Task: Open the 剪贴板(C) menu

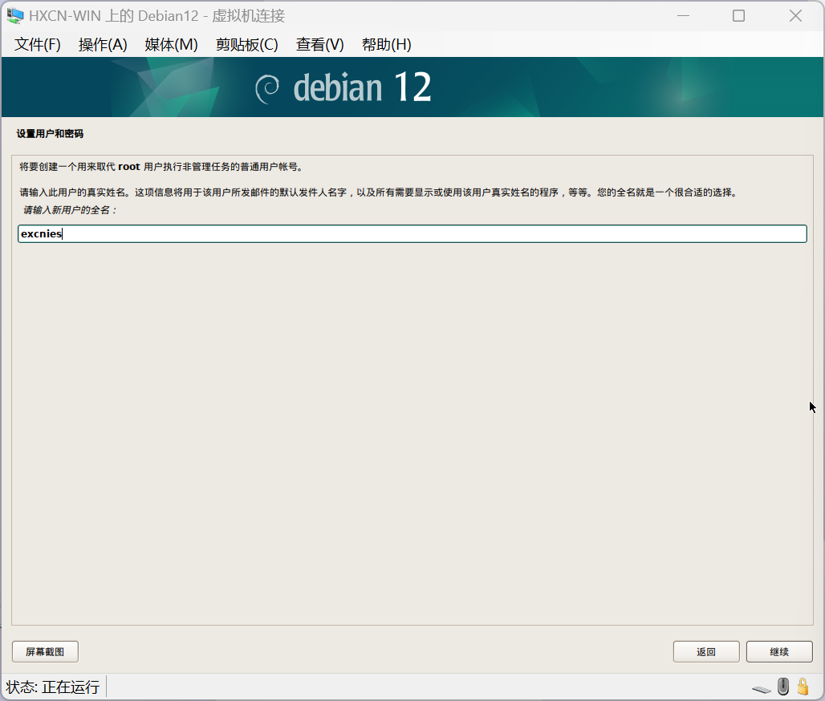Action: (x=246, y=45)
